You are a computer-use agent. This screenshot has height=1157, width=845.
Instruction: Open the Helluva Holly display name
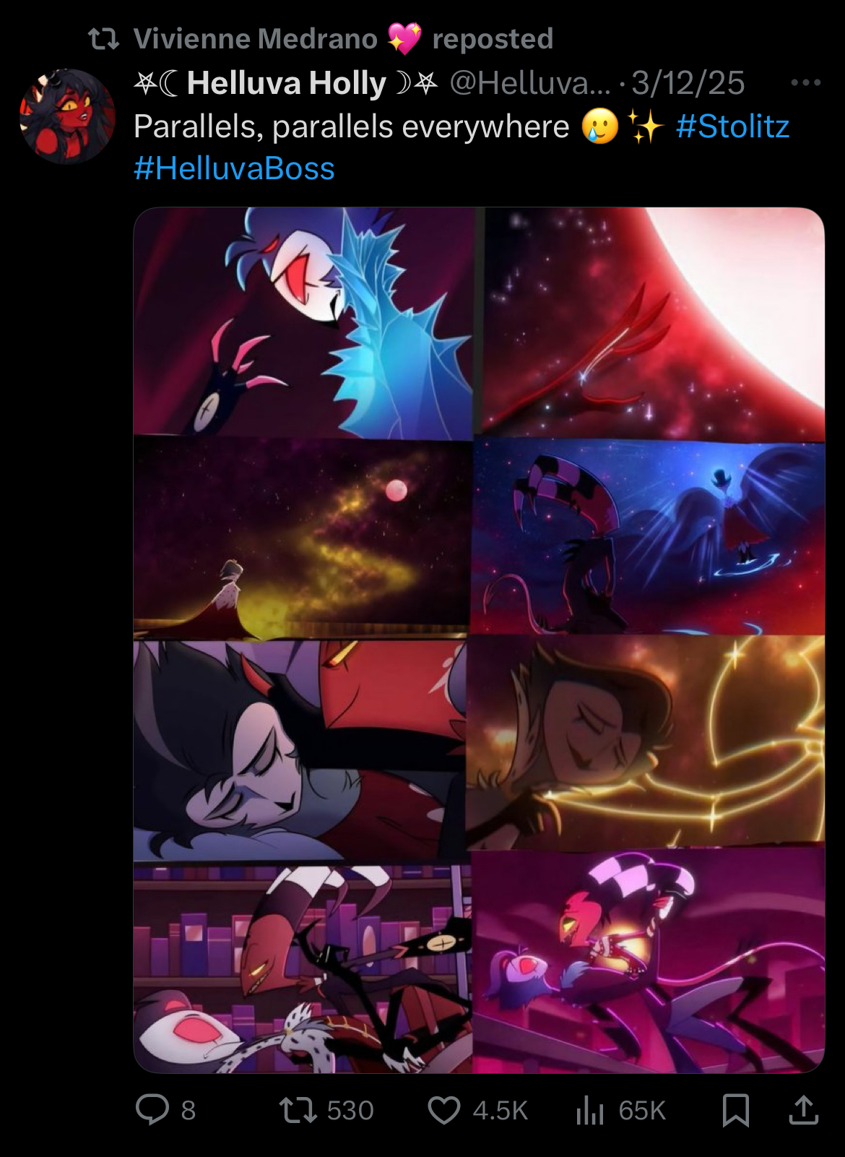(286, 83)
